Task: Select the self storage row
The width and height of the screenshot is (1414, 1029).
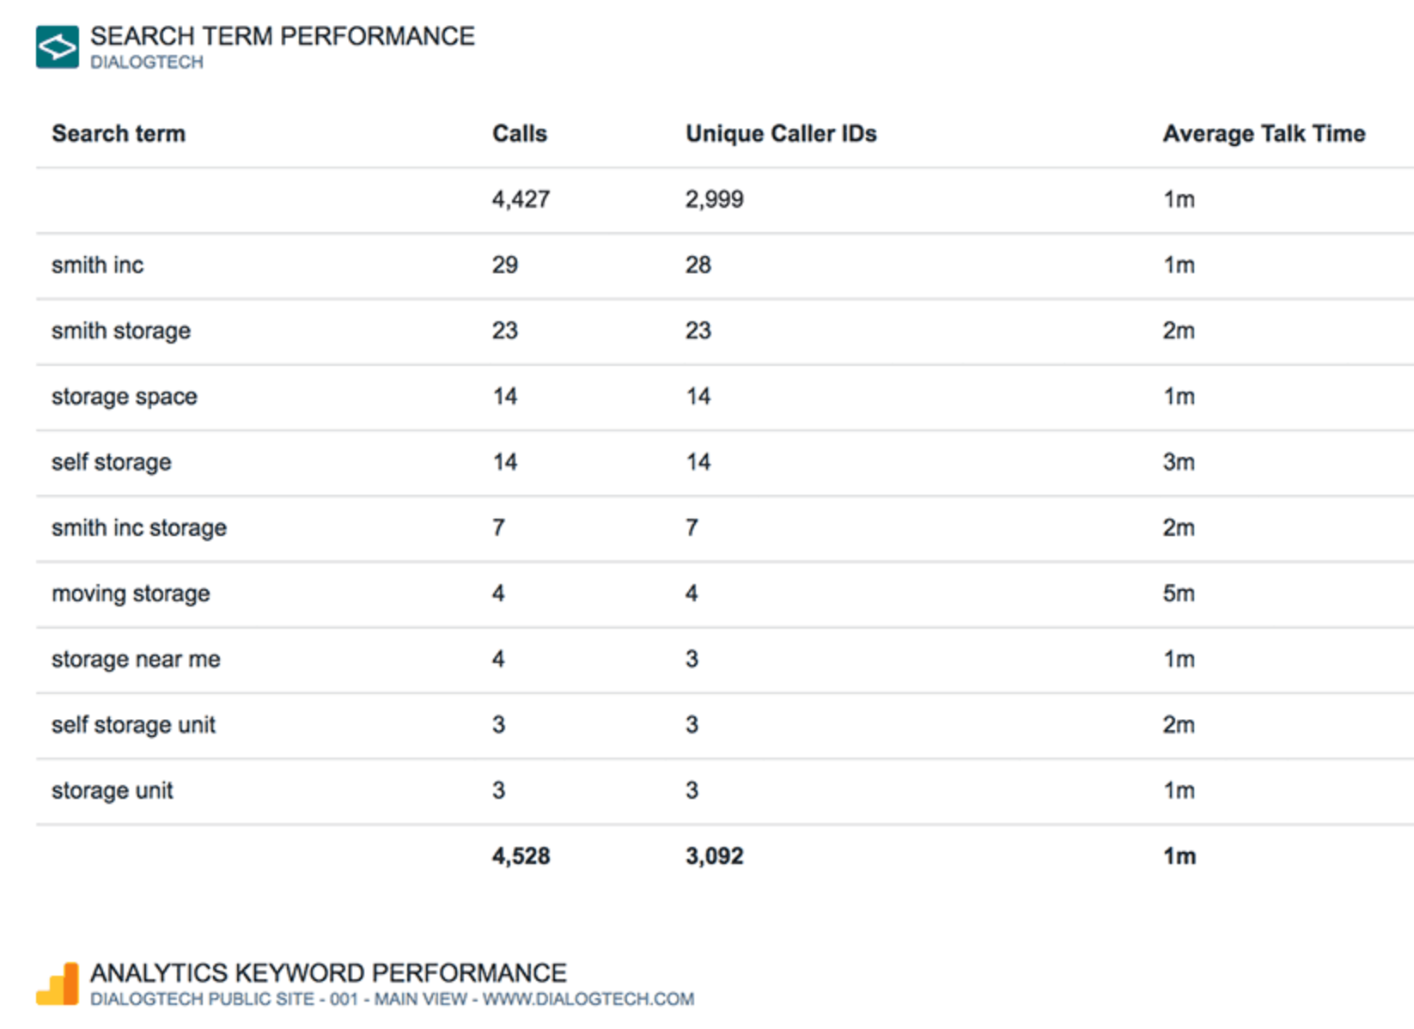Action: [x=725, y=463]
